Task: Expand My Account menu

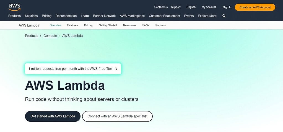Action: 209,7
